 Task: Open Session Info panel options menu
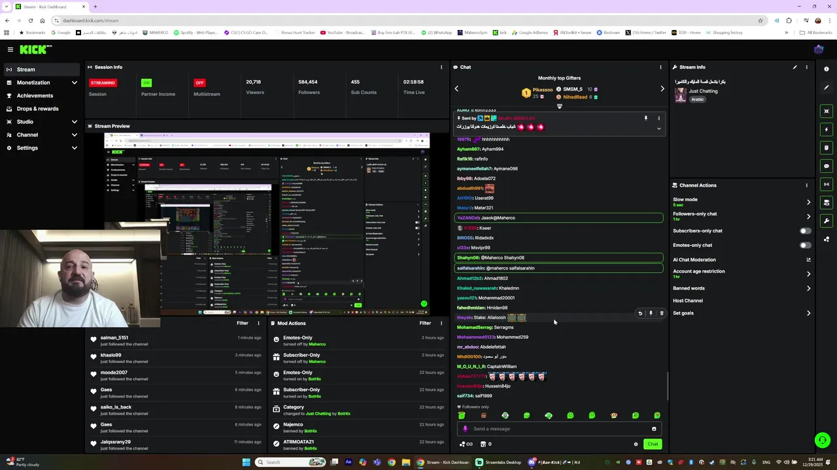click(441, 67)
